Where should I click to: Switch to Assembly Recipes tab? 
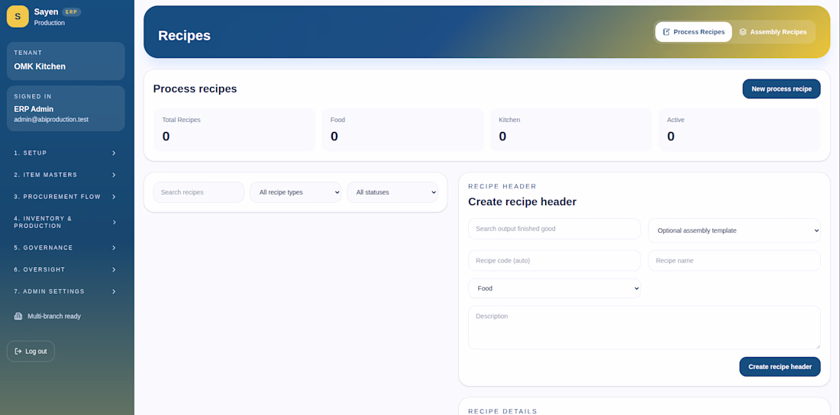(773, 32)
